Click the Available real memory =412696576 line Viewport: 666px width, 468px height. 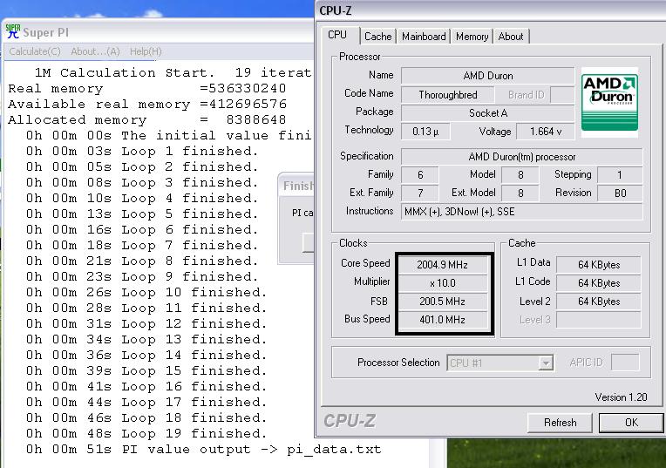point(147,104)
